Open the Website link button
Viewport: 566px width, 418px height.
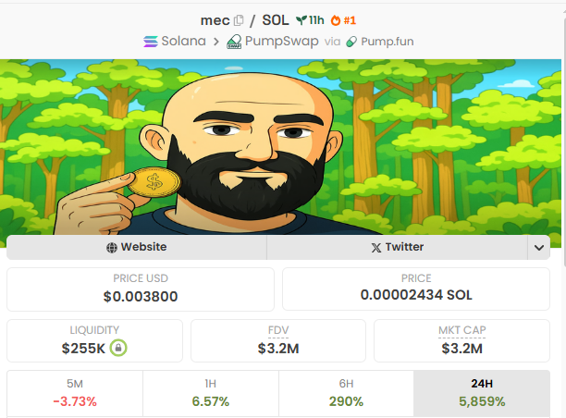pyautogui.click(x=137, y=248)
